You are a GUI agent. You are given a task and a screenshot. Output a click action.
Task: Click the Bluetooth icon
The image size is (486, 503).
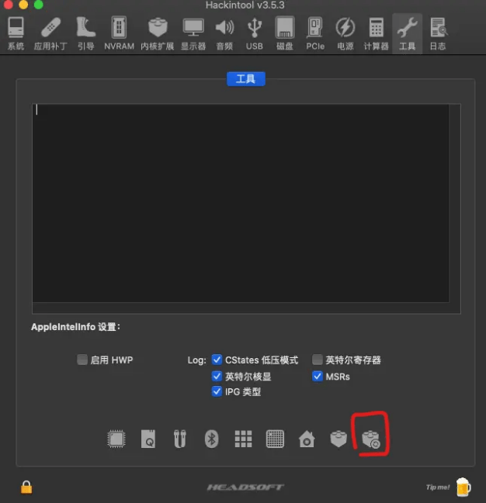[x=211, y=439]
